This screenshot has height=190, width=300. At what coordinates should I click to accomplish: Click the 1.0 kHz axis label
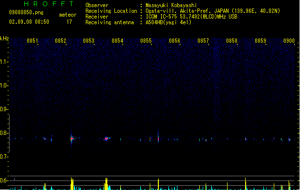pos(4,85)
